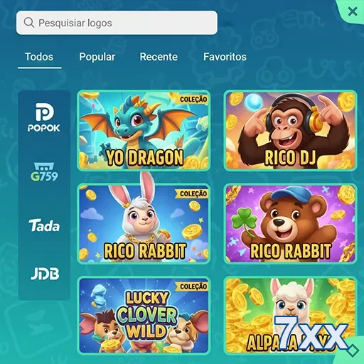Open the Recente tab

point(159,57)
